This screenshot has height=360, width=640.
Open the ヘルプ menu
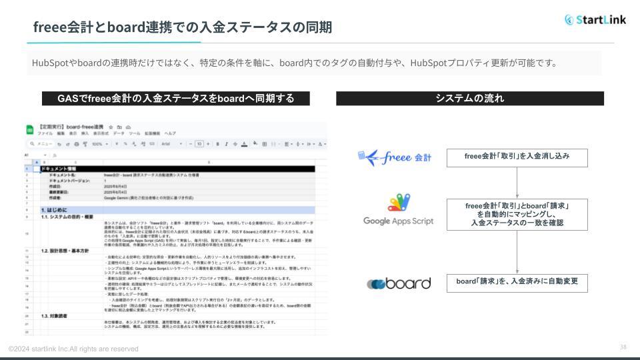pos(170,133)
